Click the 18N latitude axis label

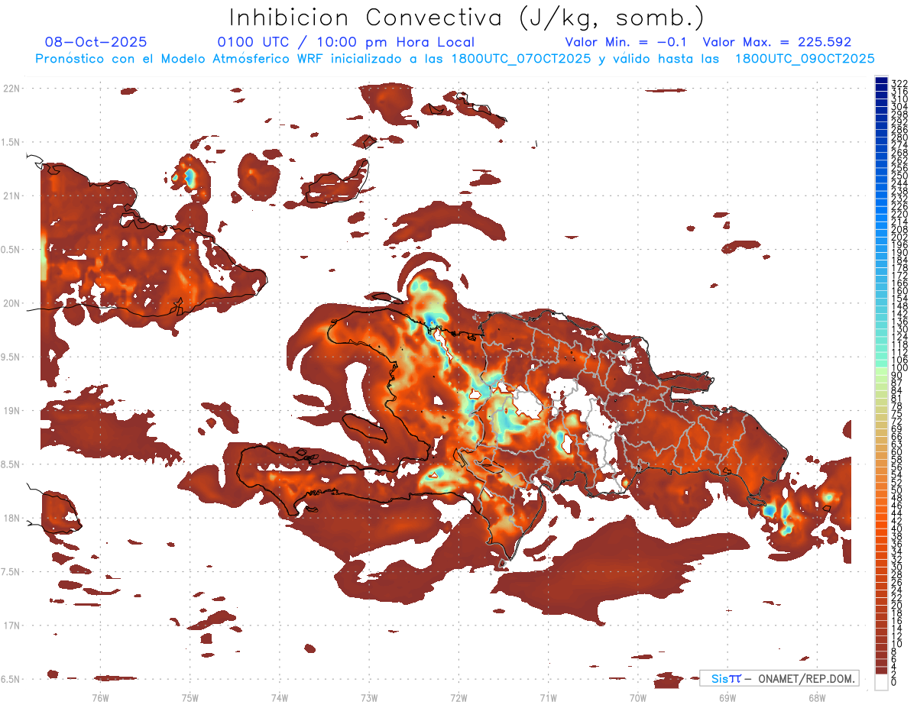click(x=11, y=518)
